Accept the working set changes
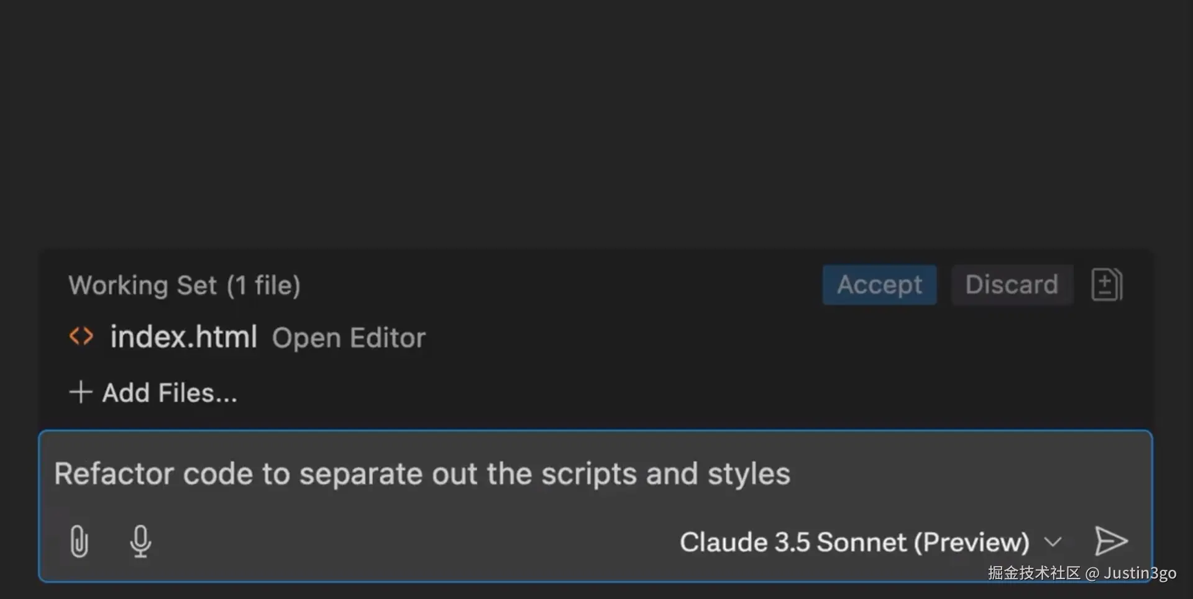1193x599 pixels. pyautogui.click(x=879, y=285)
